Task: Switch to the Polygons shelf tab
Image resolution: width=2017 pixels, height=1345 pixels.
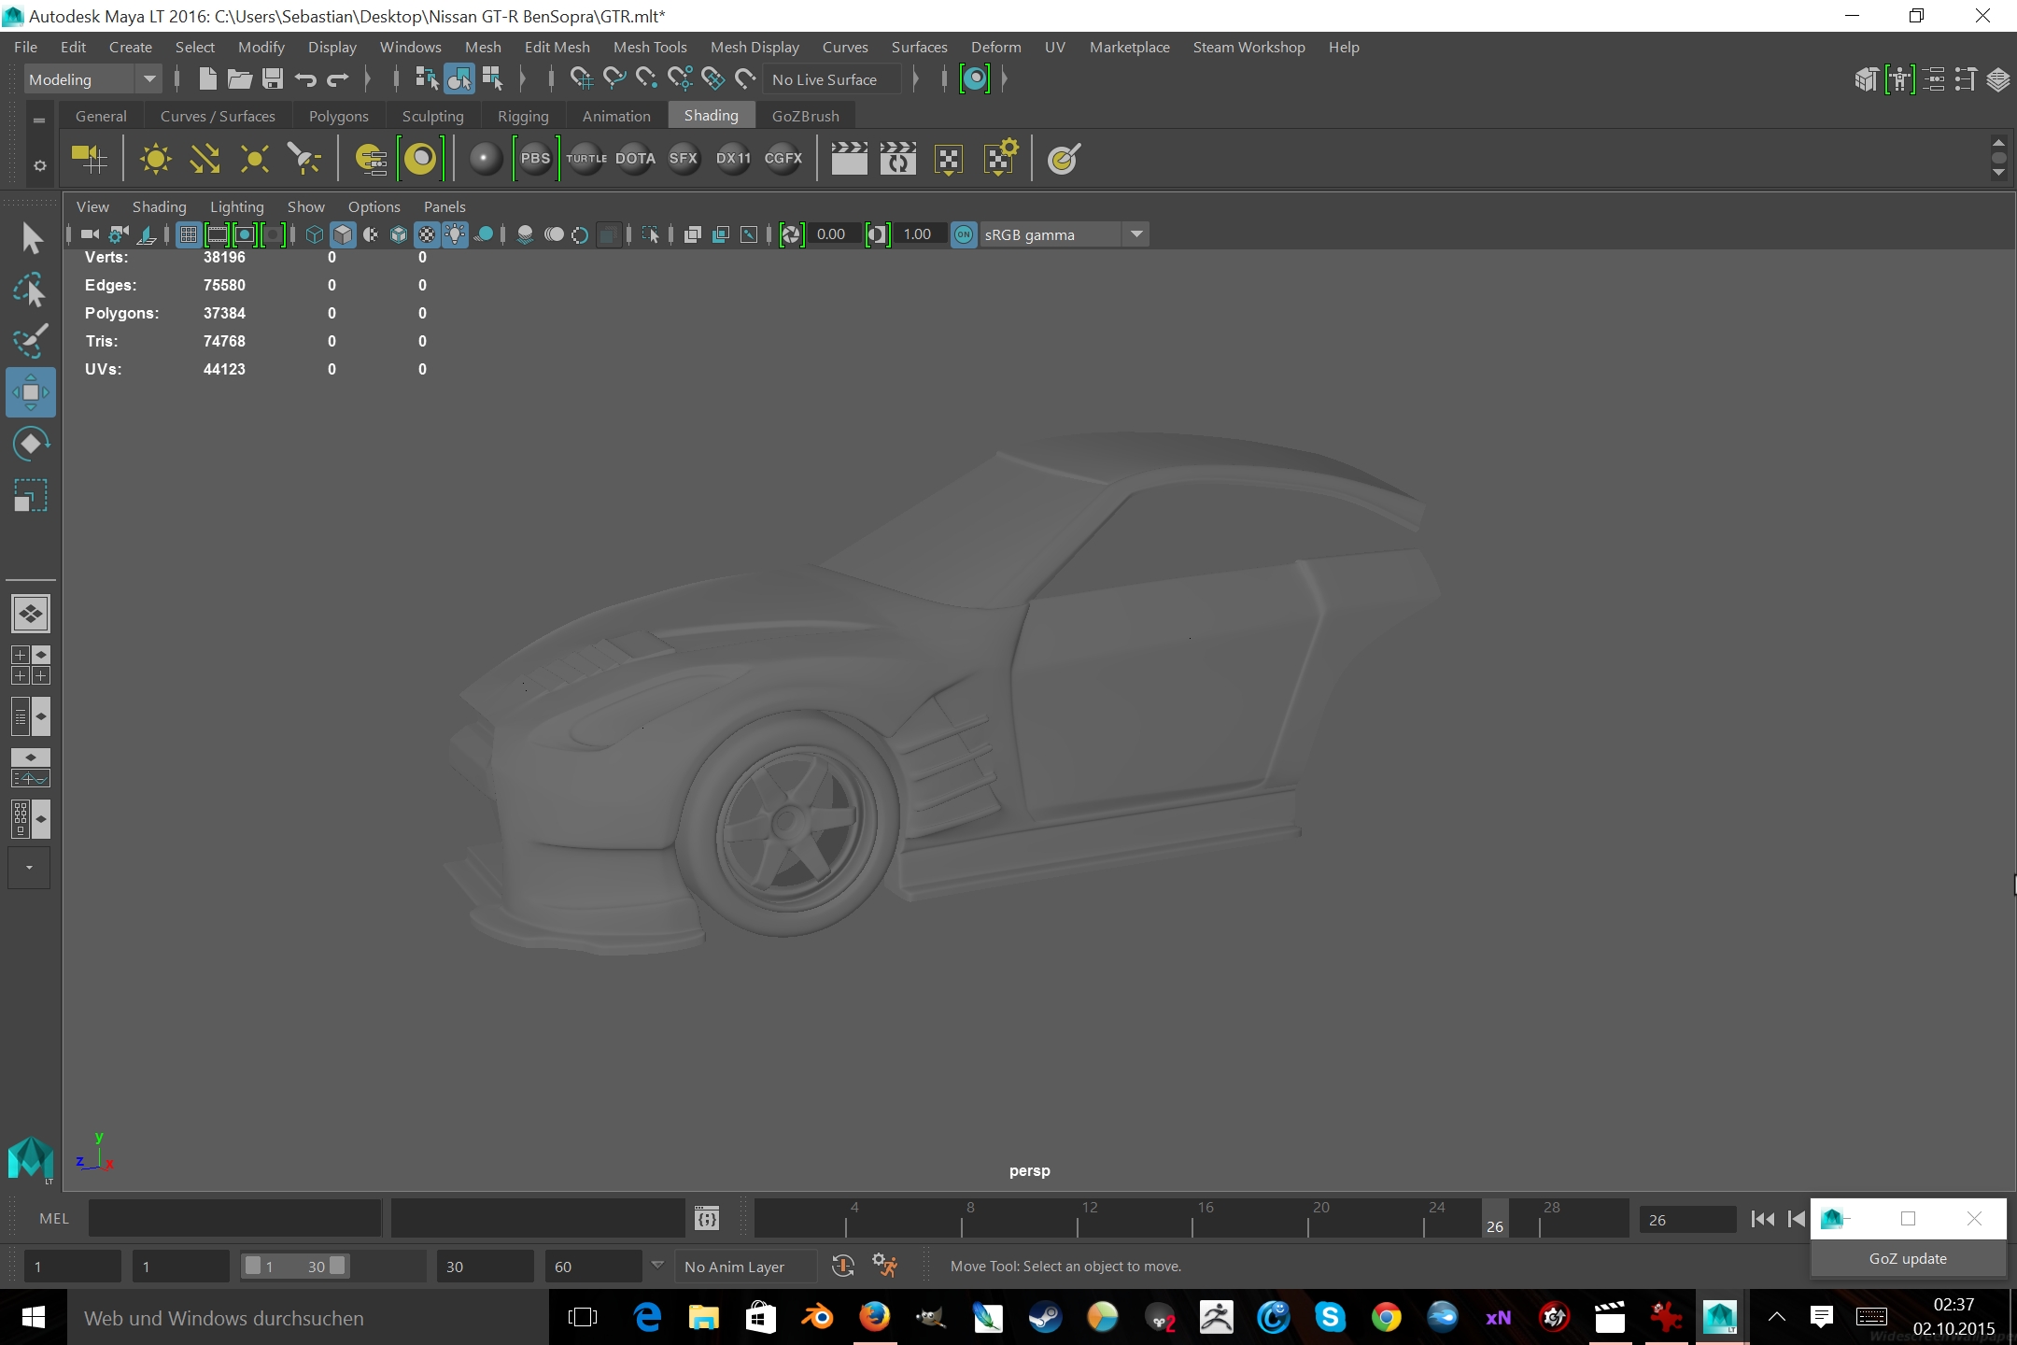Action: [x=339, y=116]
